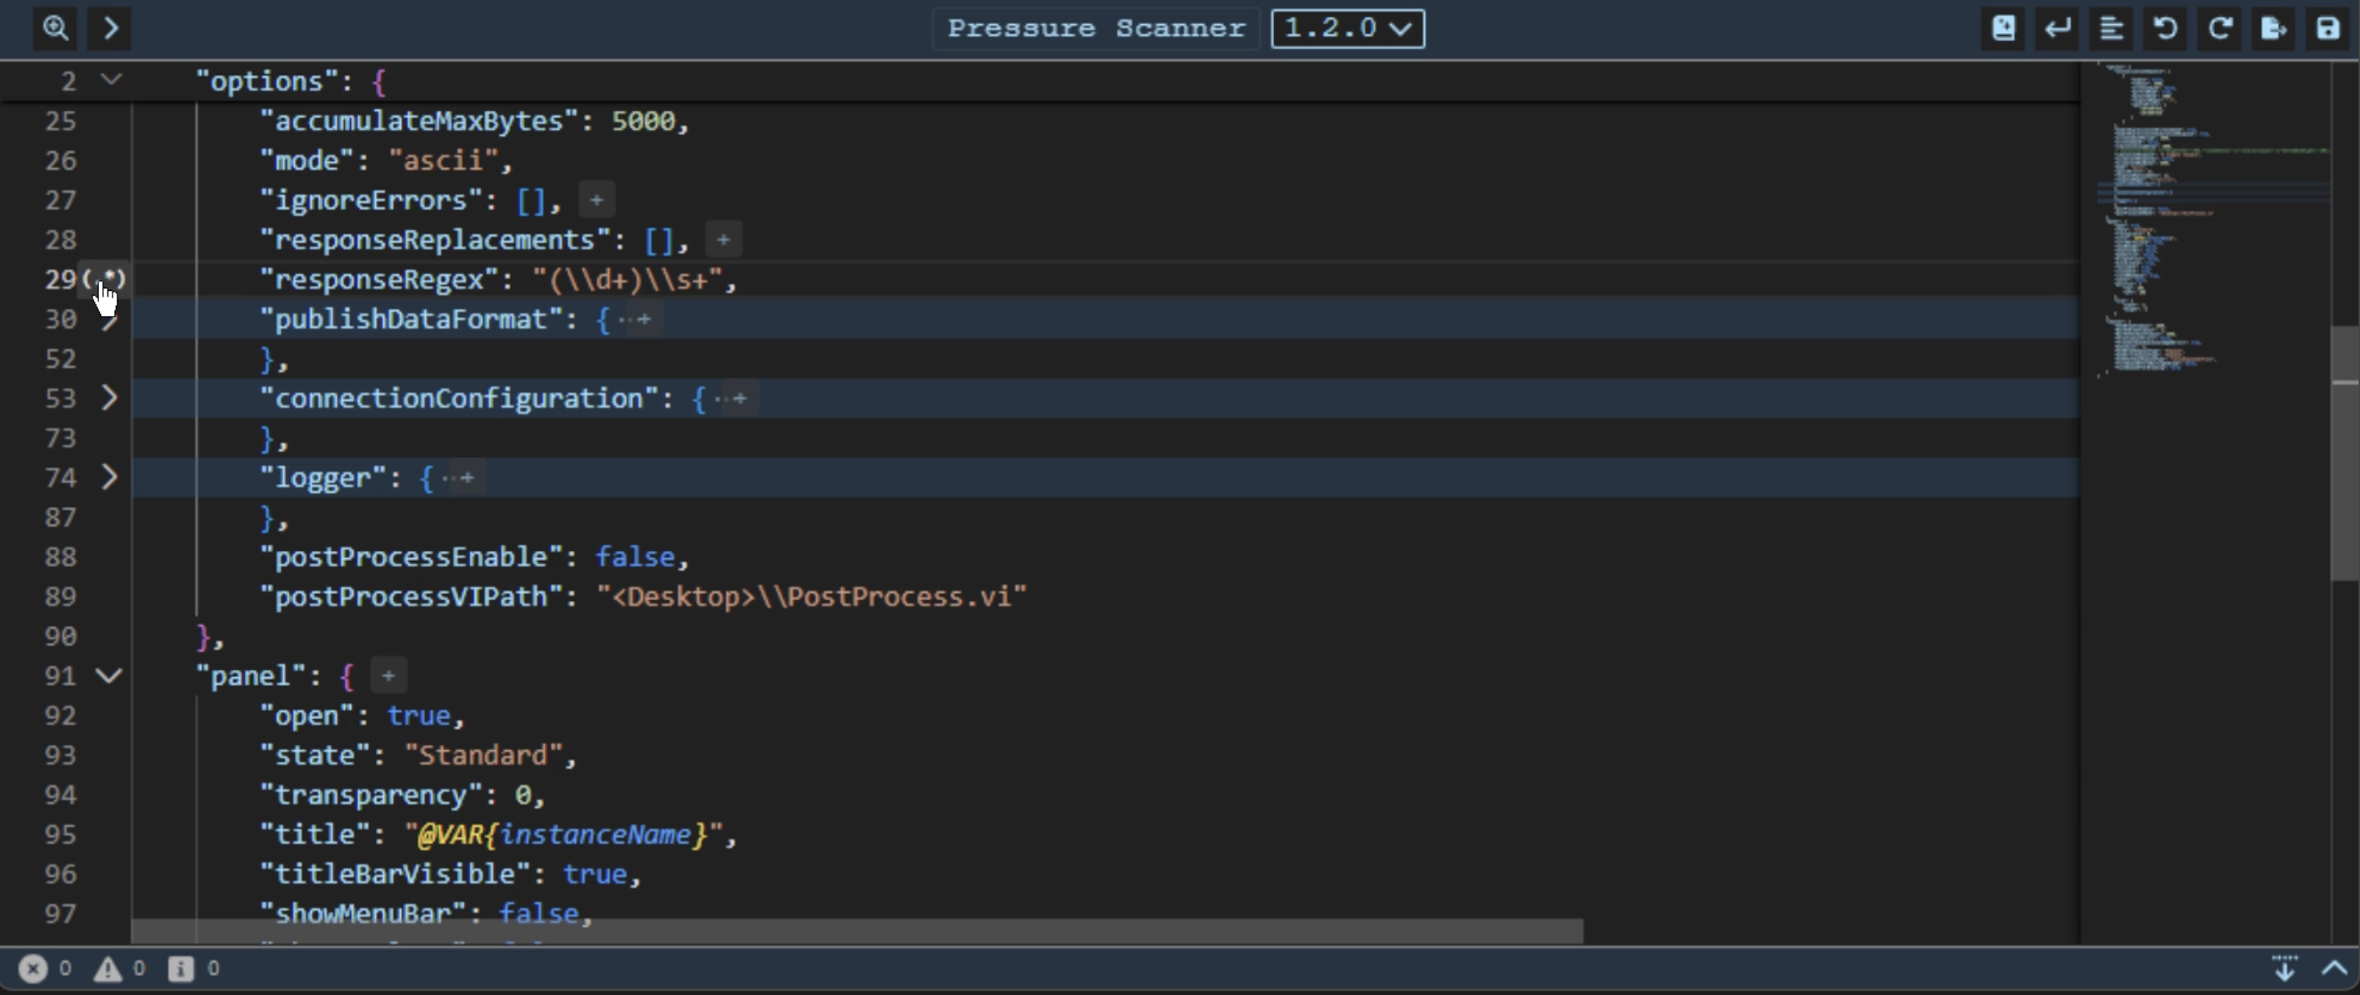Open the version dropdown showing 1.2.0
The width and height of the screenshot is (2360, 995).
1347,28
